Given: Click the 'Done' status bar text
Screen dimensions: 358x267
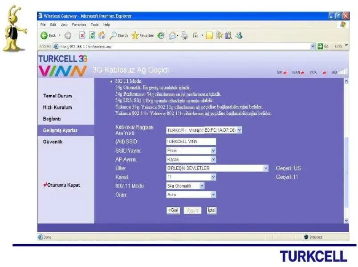Looking at the screenshot, I should [47, 237].
